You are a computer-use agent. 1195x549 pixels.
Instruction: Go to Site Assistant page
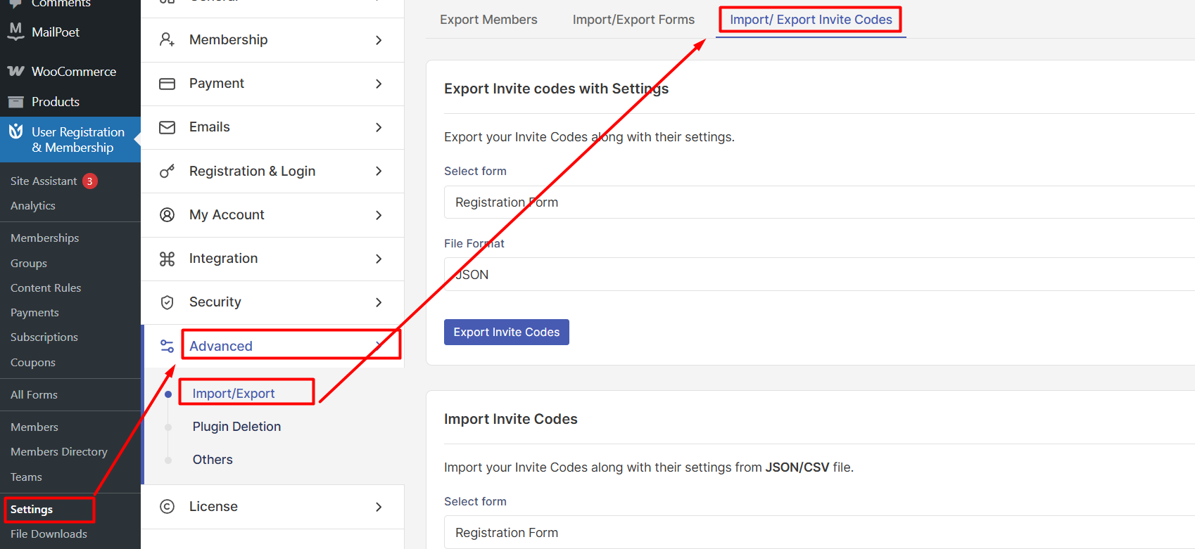pos(44,181)
